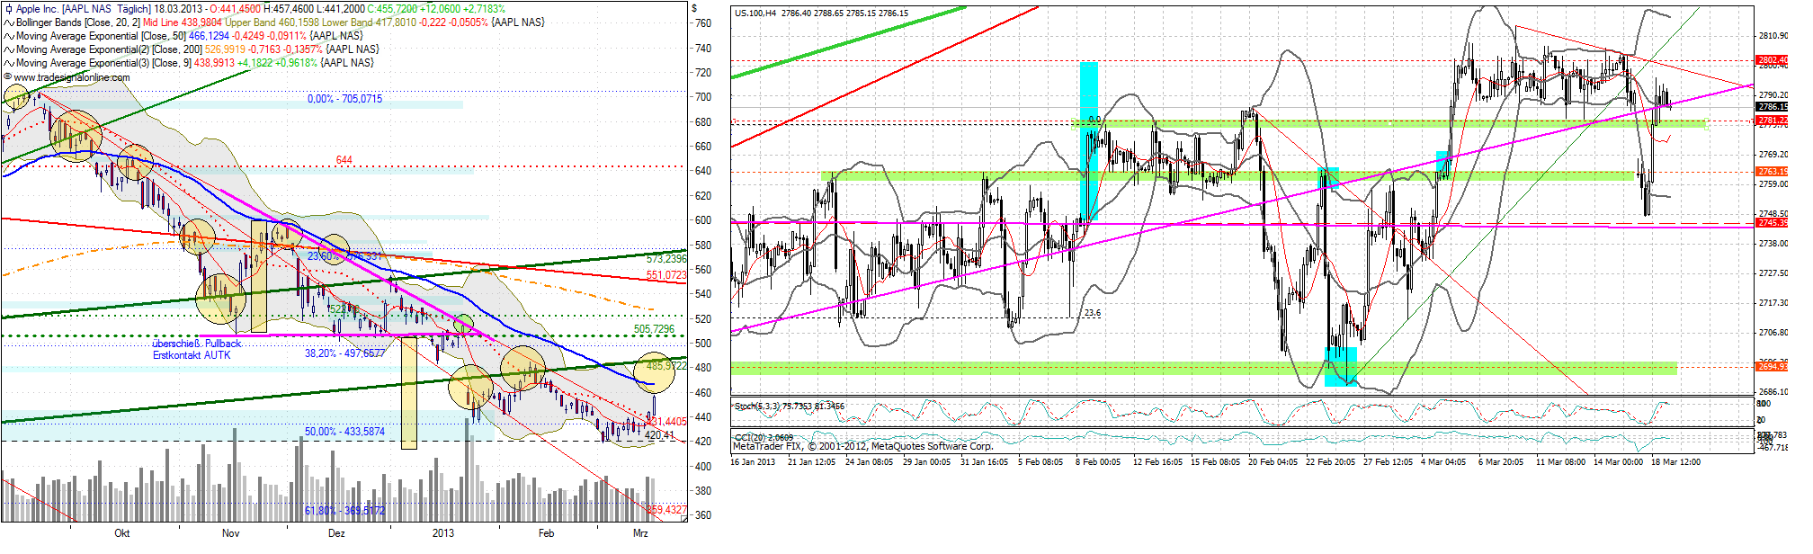Click the 'CCI(20)' indicator label
This screenshot has width=1813, height=554.
[752, 437]
